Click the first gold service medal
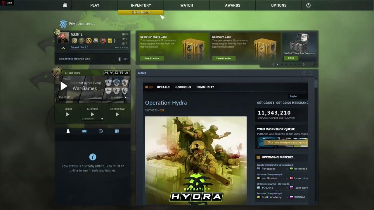The height and width of the screenshot is (210, 374). [74, 41]
